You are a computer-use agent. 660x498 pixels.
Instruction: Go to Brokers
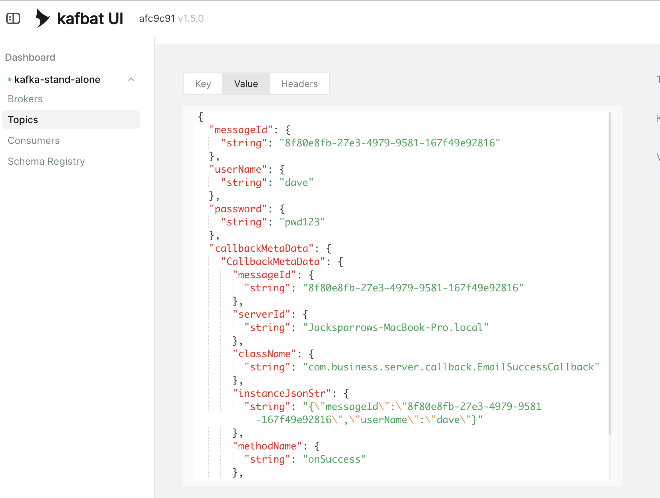point(25,99)
